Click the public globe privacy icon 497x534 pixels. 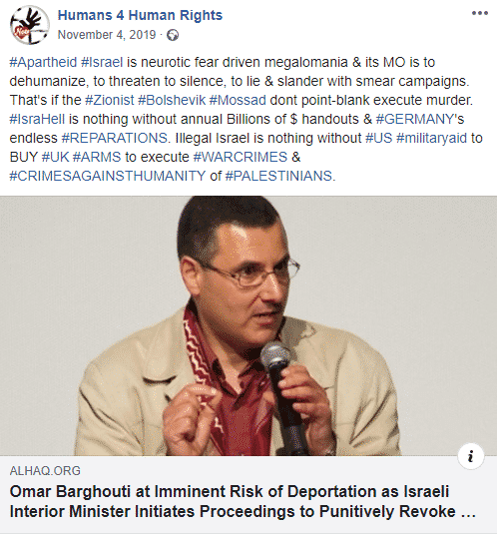click(173, 35)
